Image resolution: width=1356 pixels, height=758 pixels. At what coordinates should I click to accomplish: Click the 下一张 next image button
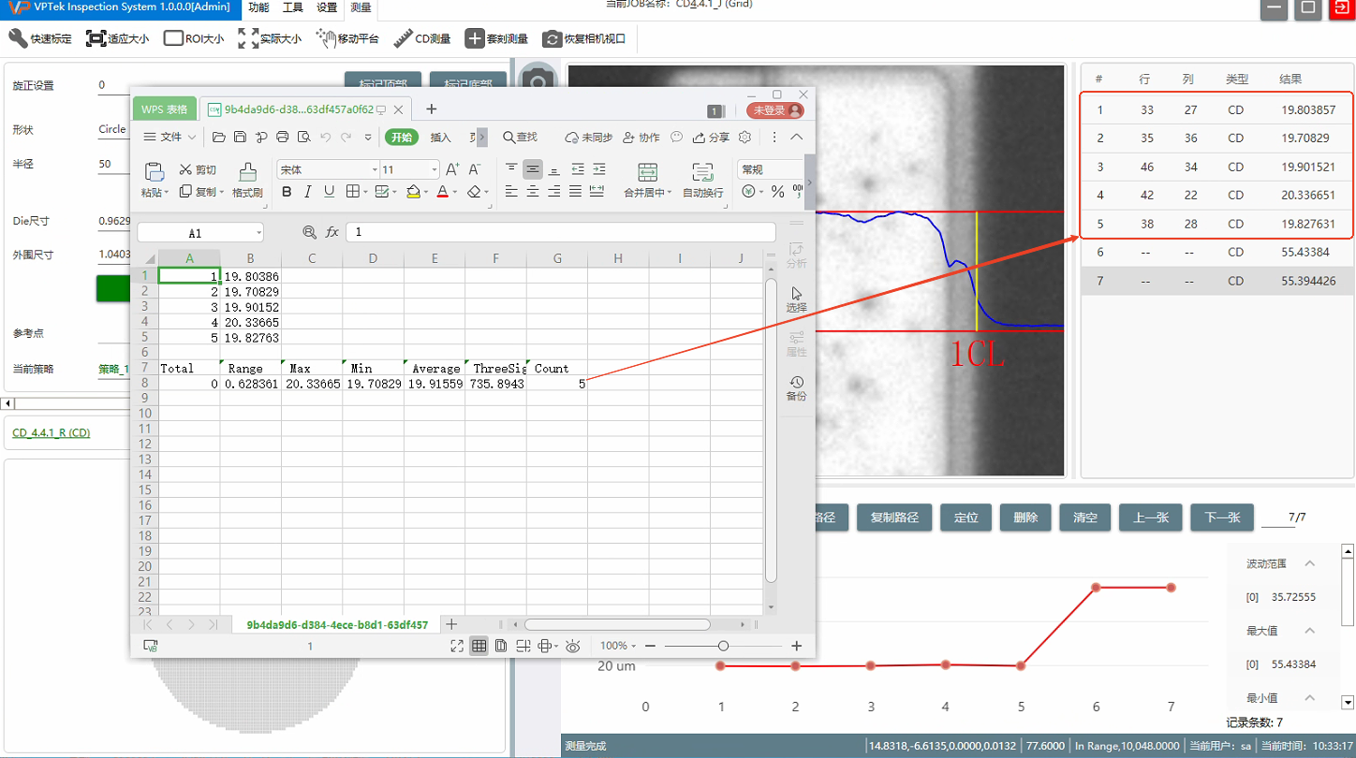(1222, 517)
